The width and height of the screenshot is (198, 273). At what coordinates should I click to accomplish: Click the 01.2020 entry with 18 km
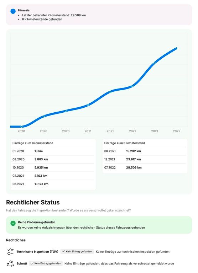(x=53, y=151)
